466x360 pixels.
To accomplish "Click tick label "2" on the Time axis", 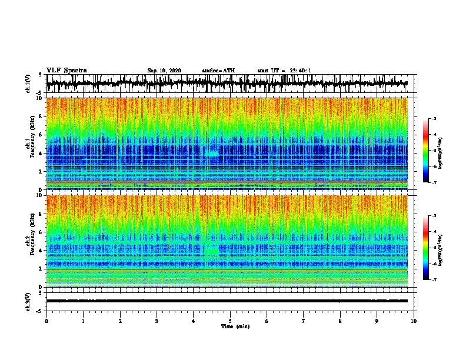I will [120, 321].
